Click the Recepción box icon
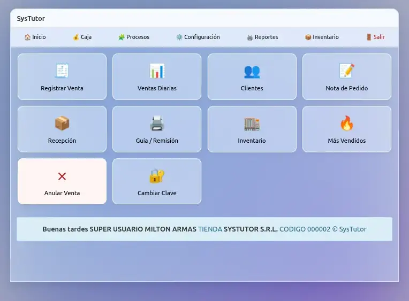The width and height of the screenshot is (409, 301). point(62,124)
